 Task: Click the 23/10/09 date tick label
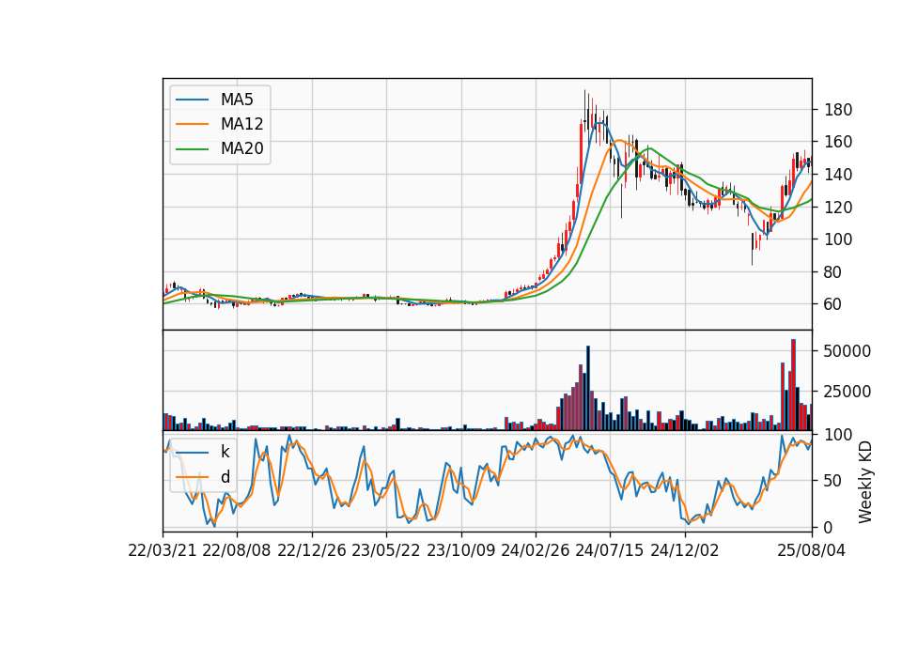(460, 550)
